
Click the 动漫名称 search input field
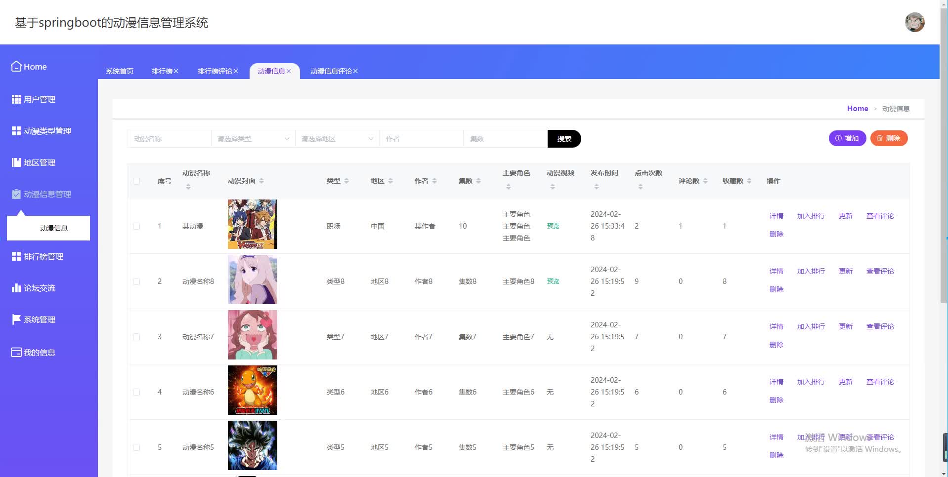click(x=169, y=139)
